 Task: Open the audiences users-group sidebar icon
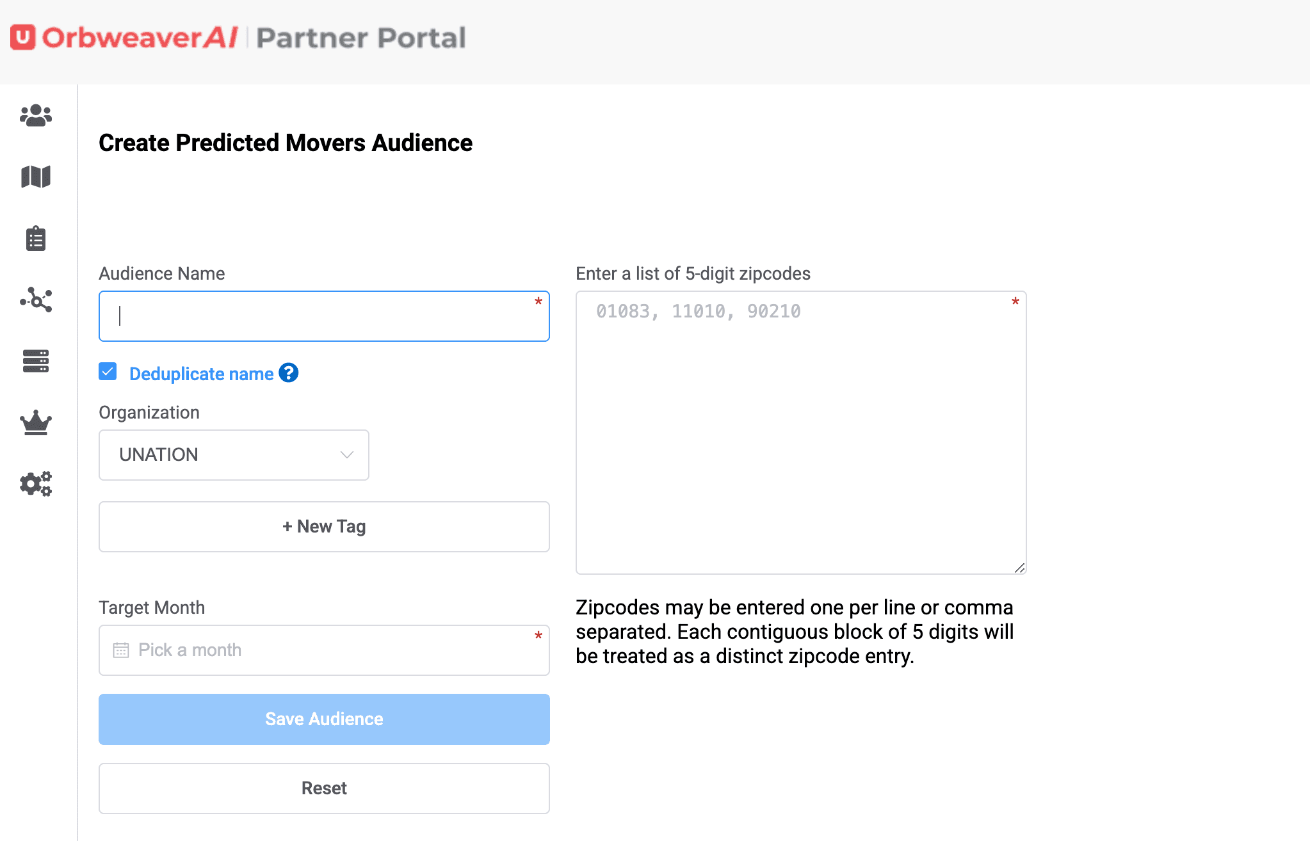(36, 115)
